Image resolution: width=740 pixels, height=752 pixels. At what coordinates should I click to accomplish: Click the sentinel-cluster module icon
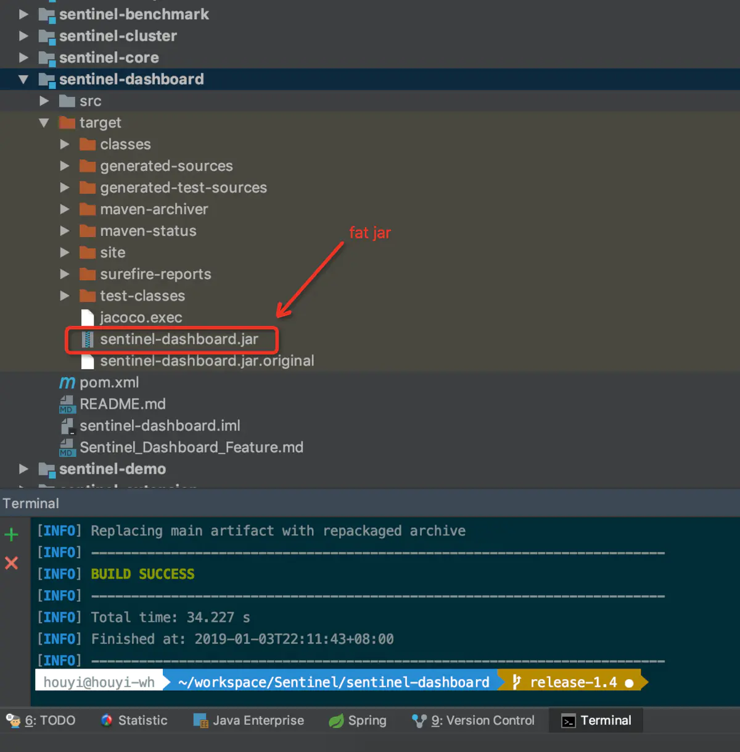[47, 36]
